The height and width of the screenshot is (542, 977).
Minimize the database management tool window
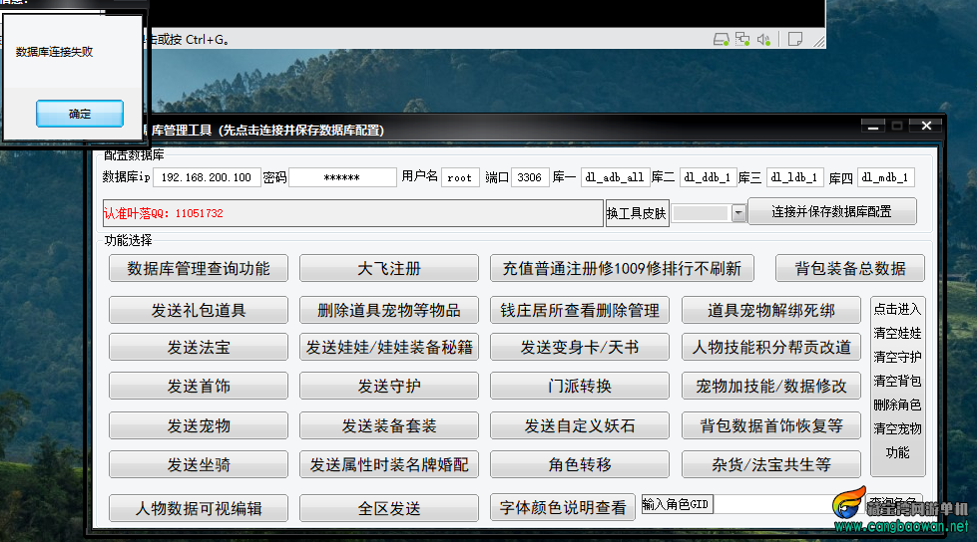(x=873, y=127)
